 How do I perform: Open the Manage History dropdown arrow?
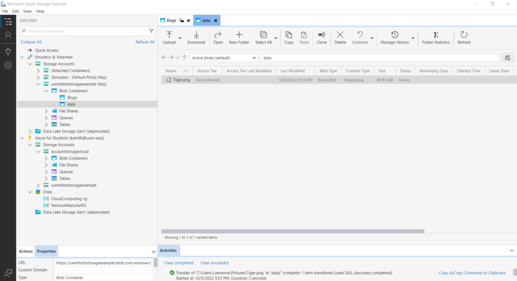[x=413, y=38]
